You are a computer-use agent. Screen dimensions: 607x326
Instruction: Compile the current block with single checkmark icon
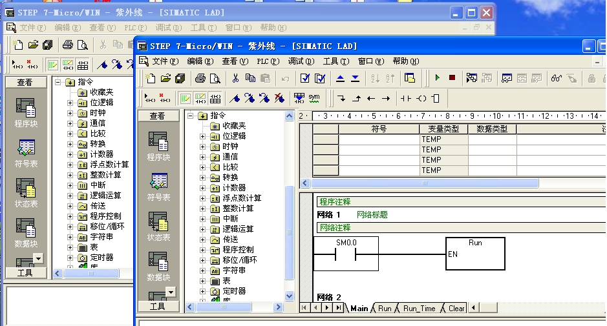(305, 79)
